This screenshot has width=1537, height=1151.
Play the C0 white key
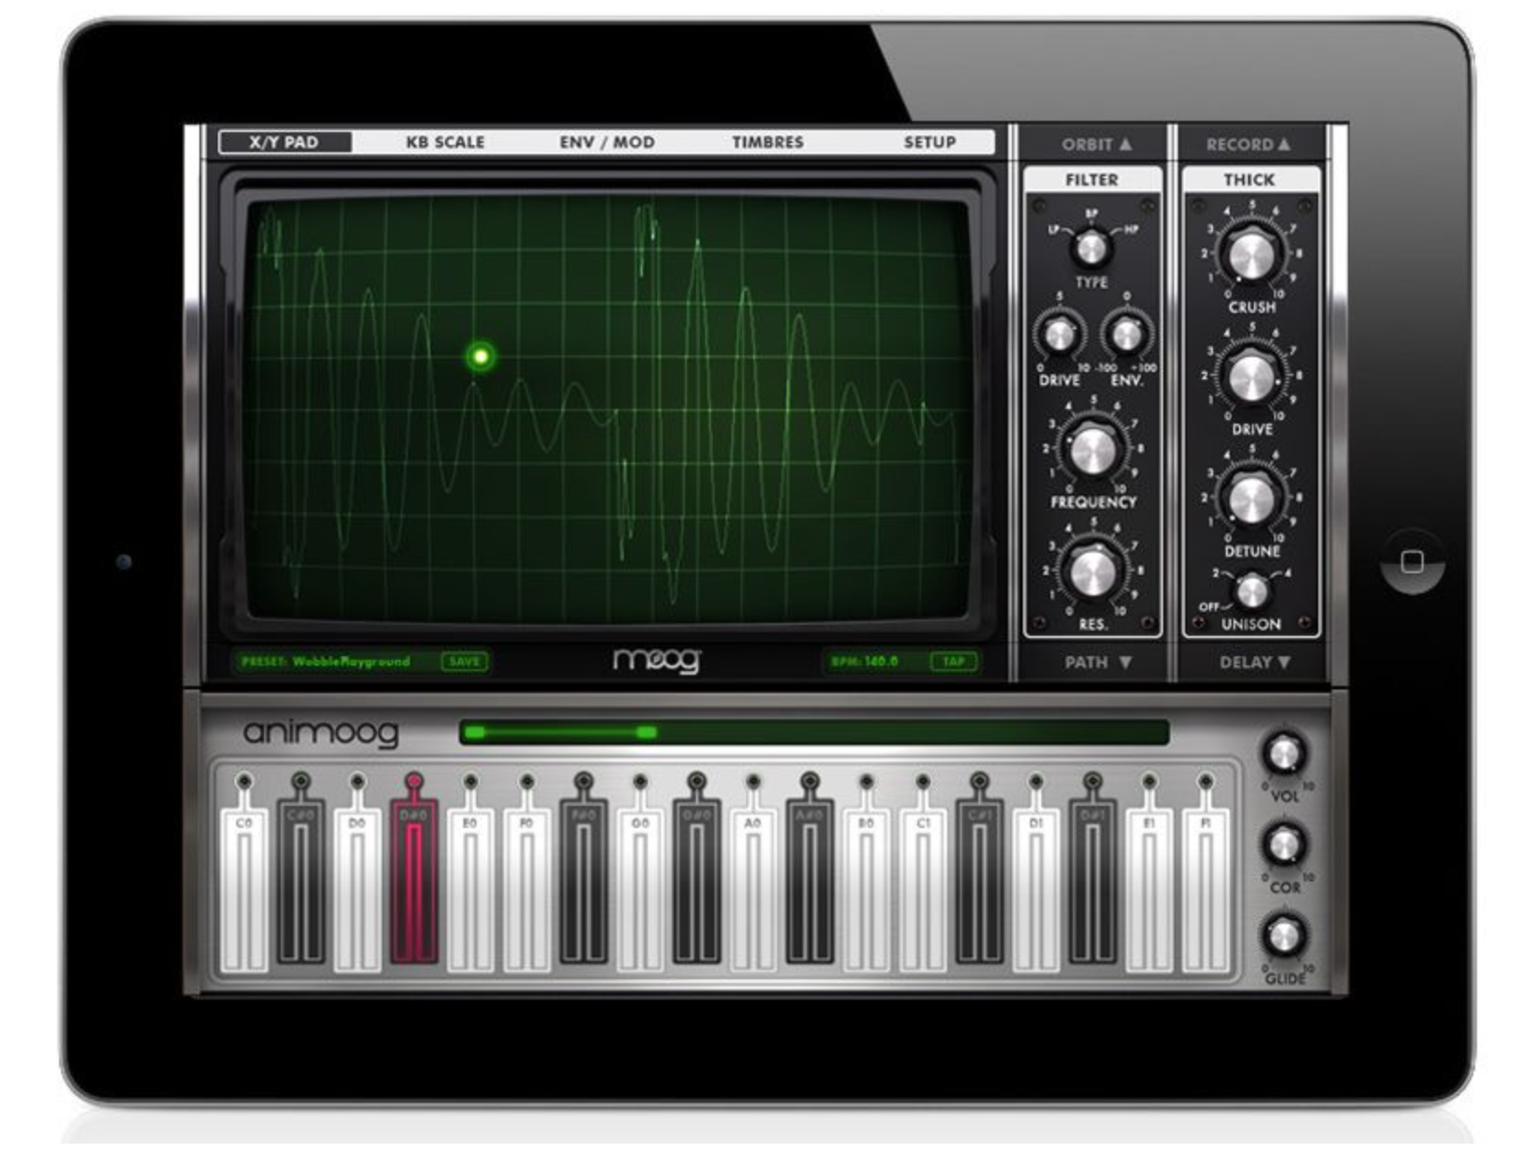(x=245, y=888)
